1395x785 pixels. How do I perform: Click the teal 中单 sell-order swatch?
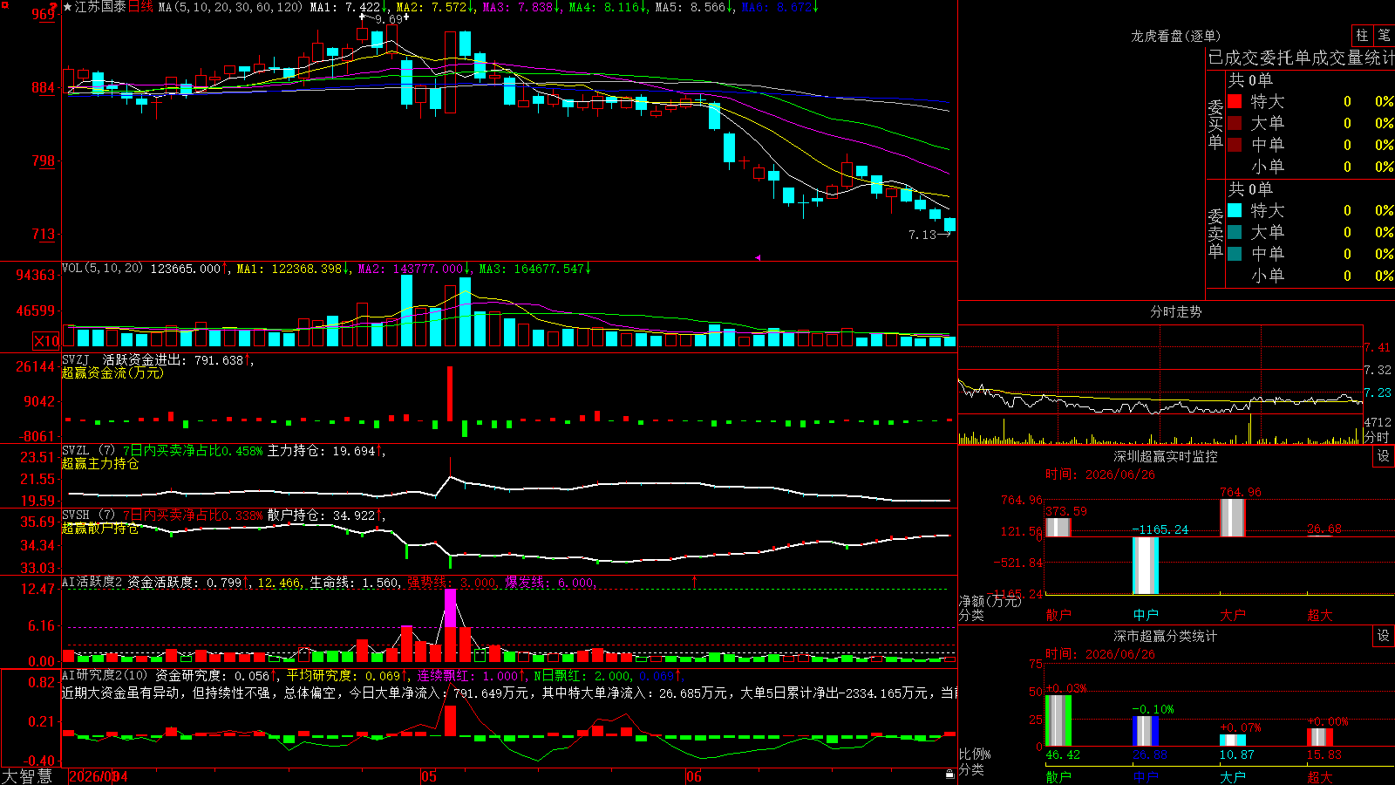click(x=1235, y=253)
